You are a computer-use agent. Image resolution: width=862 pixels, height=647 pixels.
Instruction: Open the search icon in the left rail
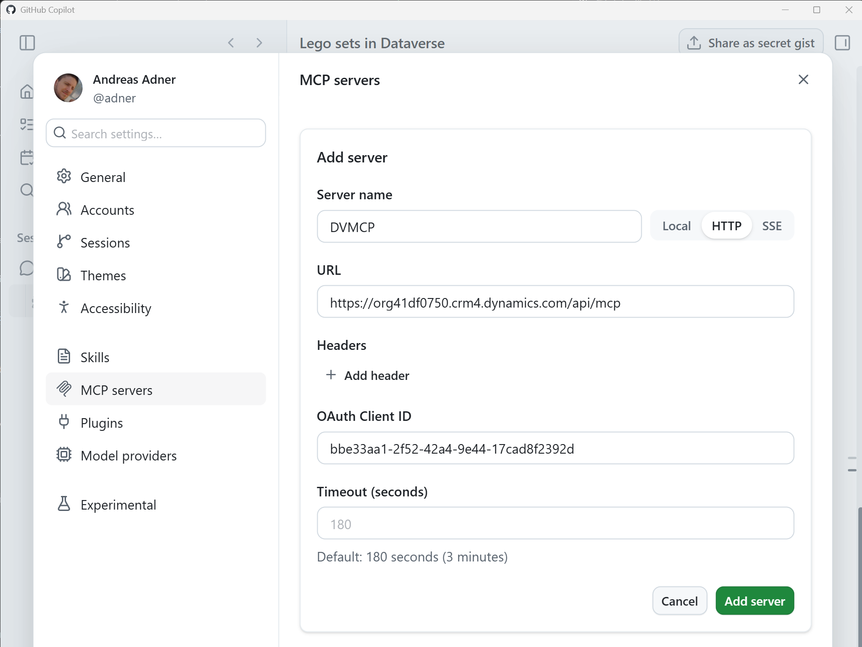click(x=27, y=190)
